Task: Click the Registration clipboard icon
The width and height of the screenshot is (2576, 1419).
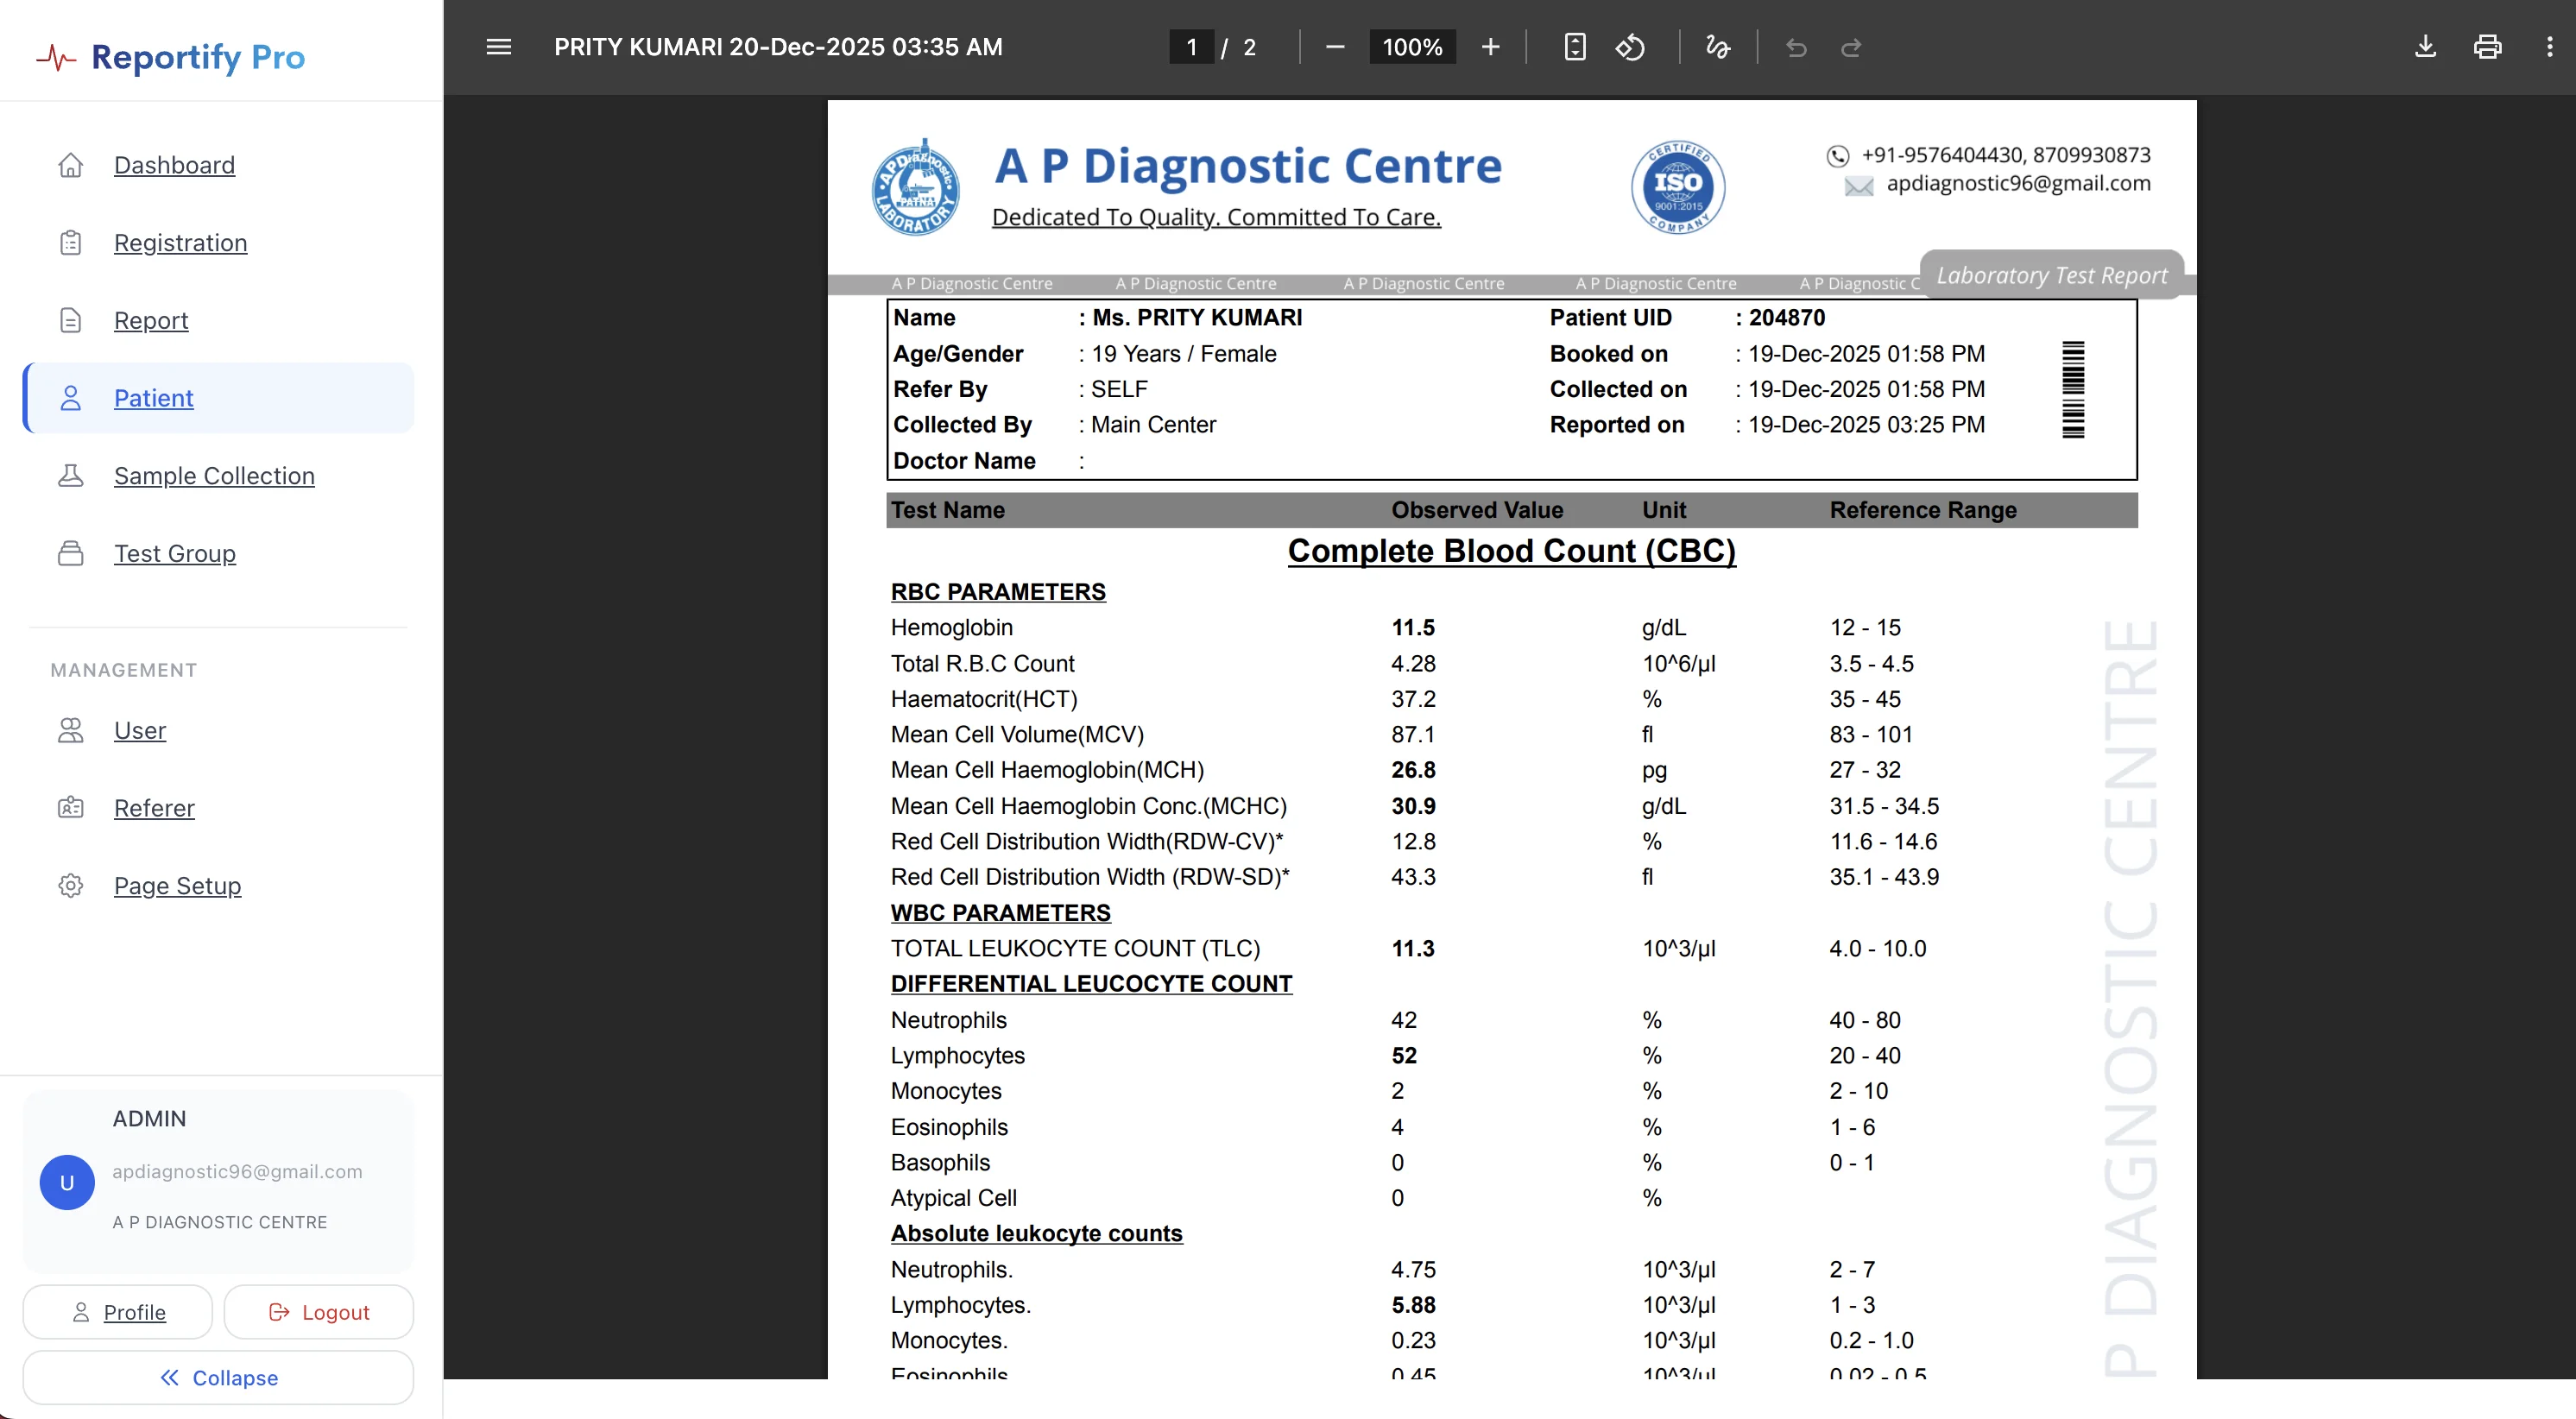Action: tap(70, 243)
